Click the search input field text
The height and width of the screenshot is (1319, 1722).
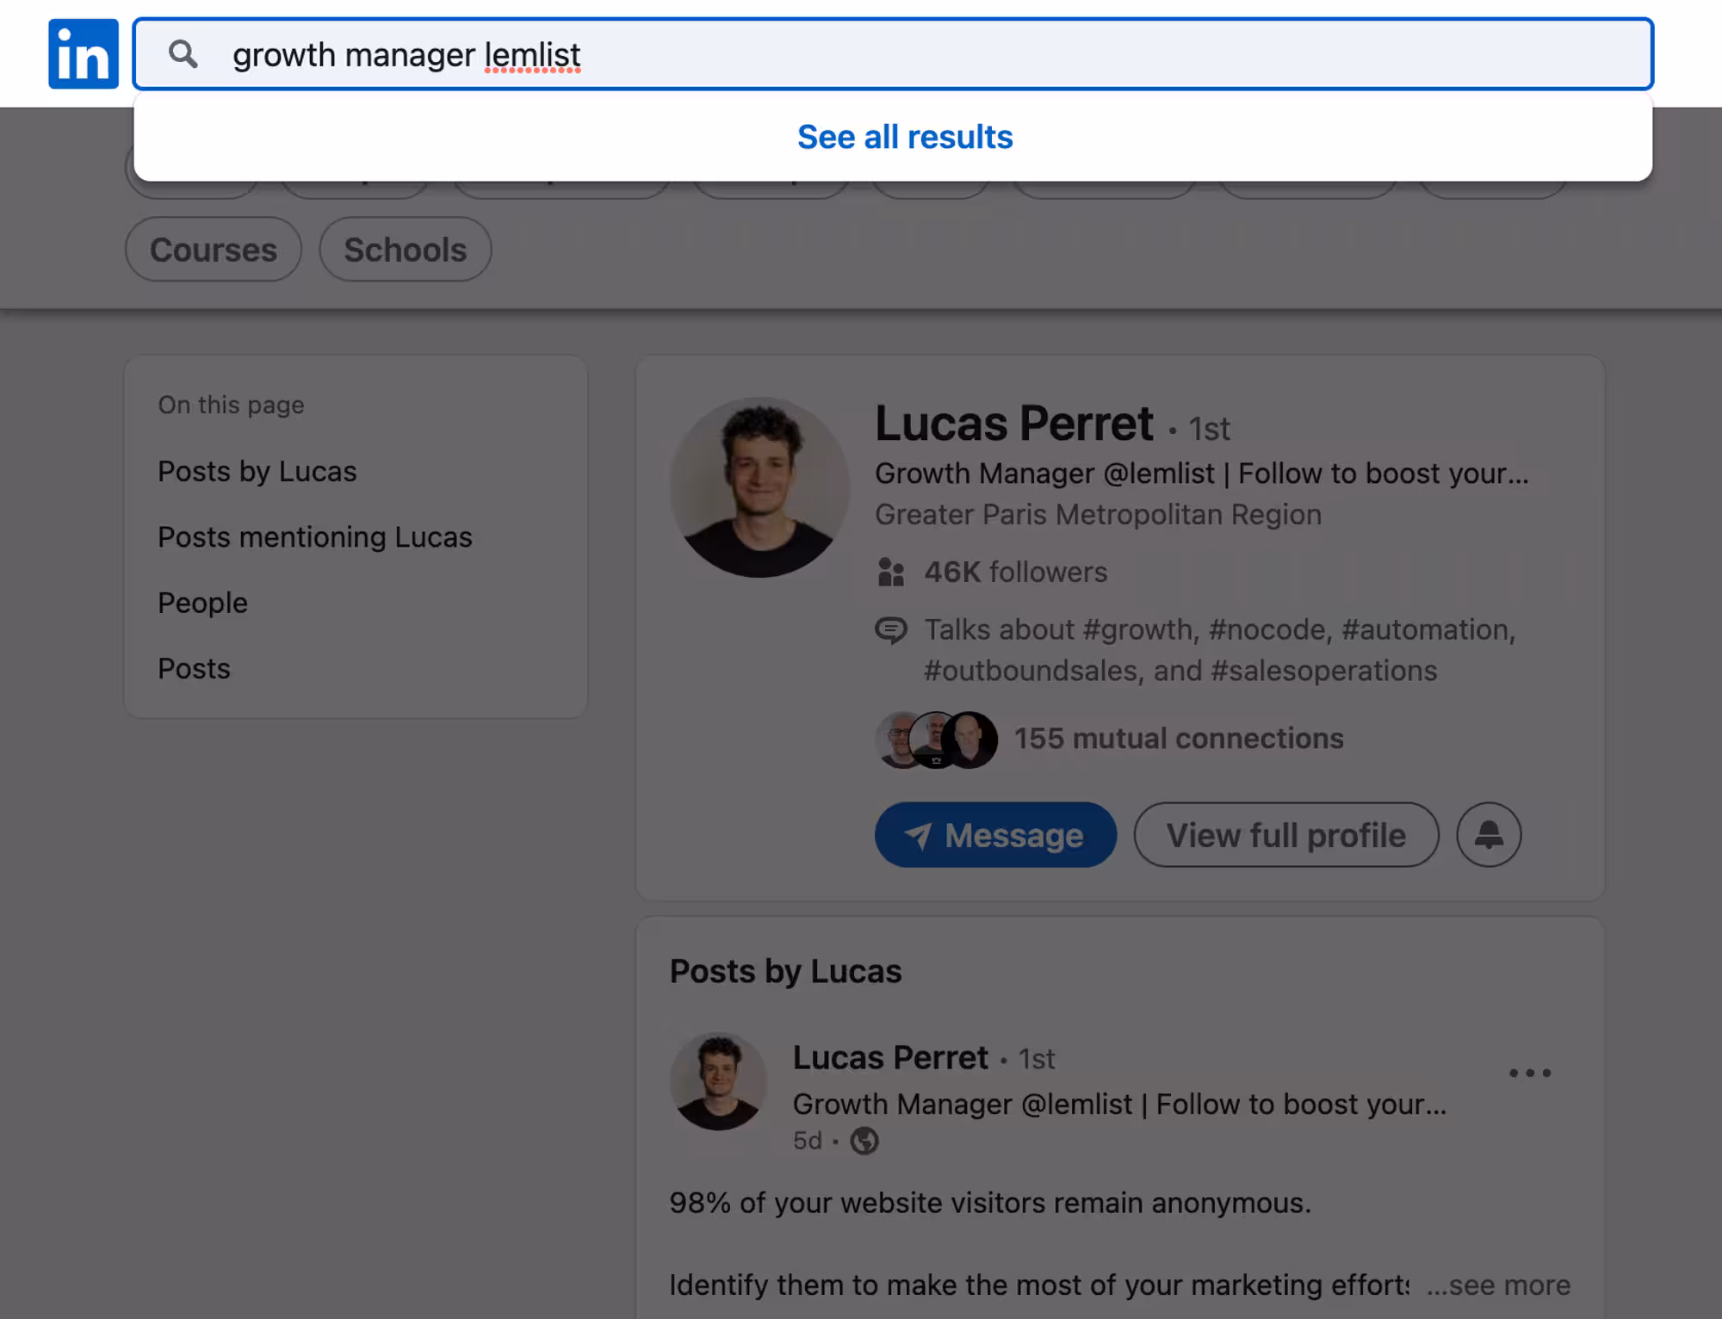(x=406, y=55)
